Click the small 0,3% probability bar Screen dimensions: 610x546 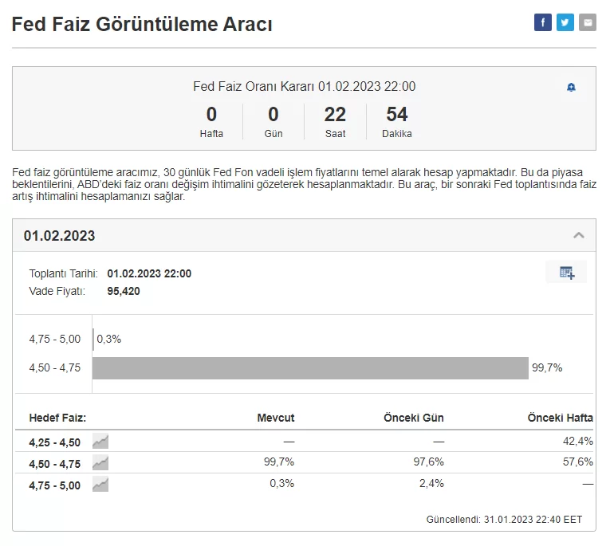click(x=93, y=339)
